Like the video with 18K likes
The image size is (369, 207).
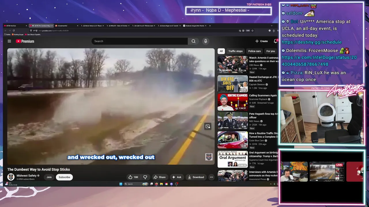[133, 177]
